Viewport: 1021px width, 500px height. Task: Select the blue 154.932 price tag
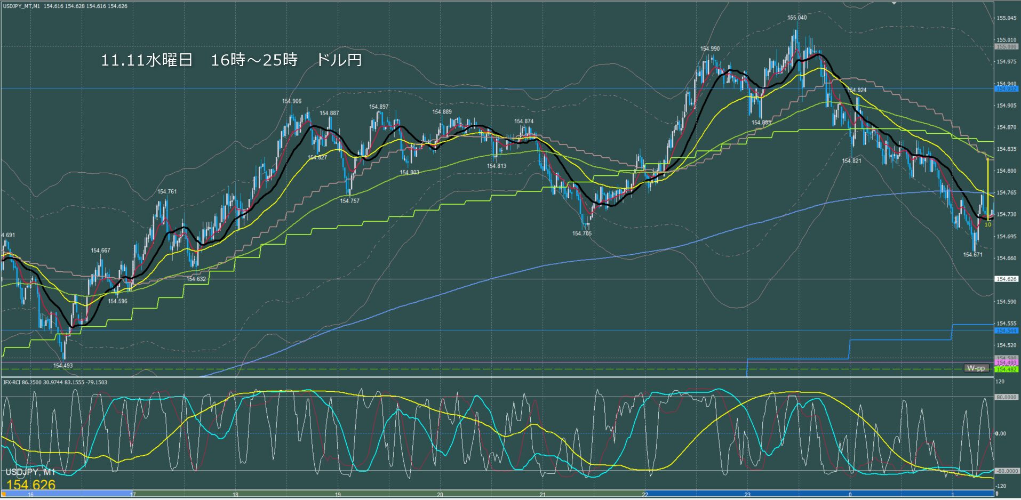pos(1006,88)
